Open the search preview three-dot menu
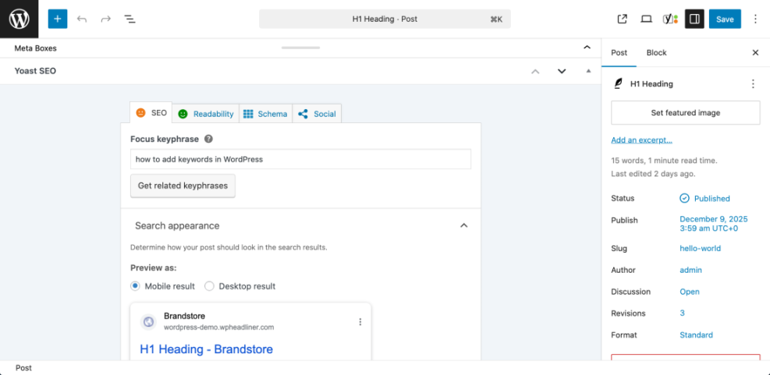Viewport: 770px width, 375px height. (x=360, y=322)
